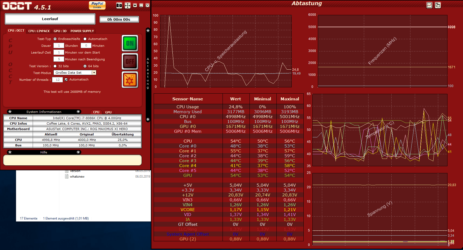The image size is (463, 250).
Task: Switch to the CPU:OCCT tab
Action: [16, 31]
